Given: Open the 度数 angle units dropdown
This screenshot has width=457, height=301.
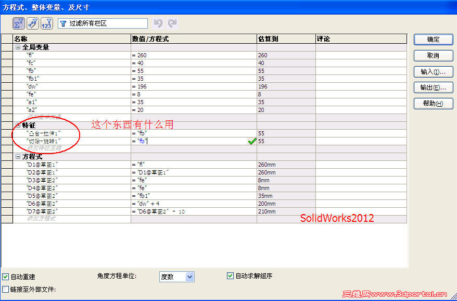Looking at the screenshot, I should [191, 277].
